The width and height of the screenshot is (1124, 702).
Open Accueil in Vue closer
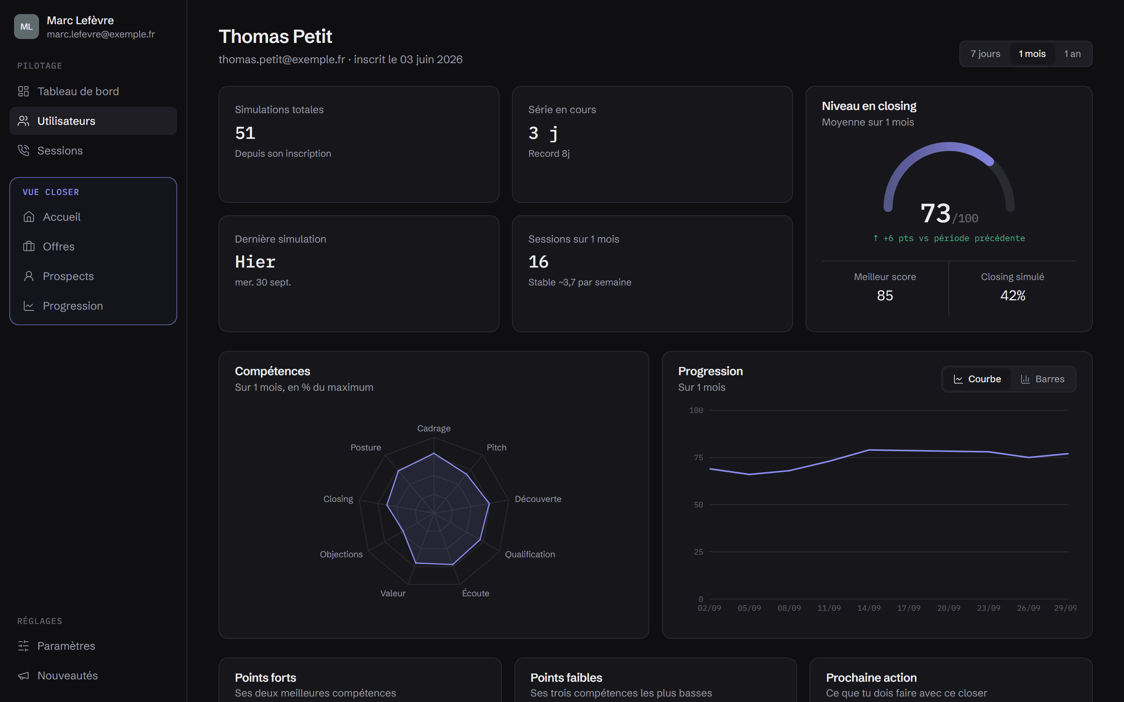(x=93, y=217)
